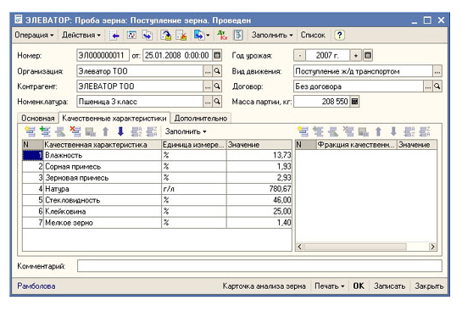The width and height of the screenshot is (462, 311).
Task: Click move up arrow in fractions table toolbar
Action: (379, 131)
